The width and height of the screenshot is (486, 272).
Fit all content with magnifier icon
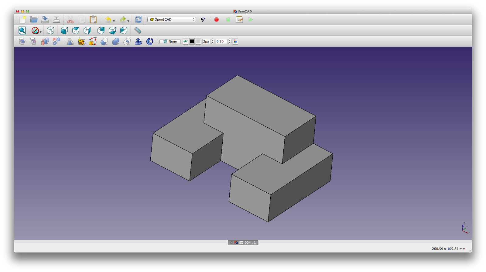22,30
